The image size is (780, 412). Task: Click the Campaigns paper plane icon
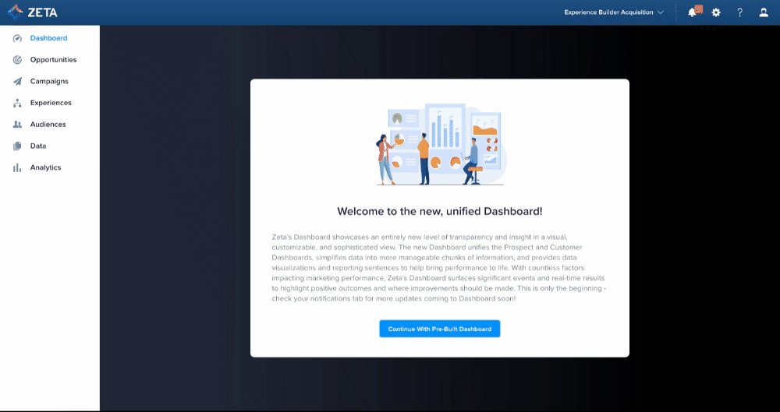point(17,82)
